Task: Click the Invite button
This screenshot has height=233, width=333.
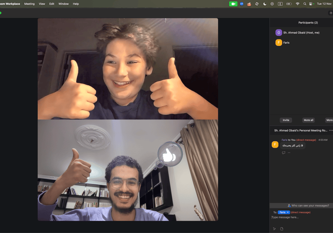Action: pos(286,120)
